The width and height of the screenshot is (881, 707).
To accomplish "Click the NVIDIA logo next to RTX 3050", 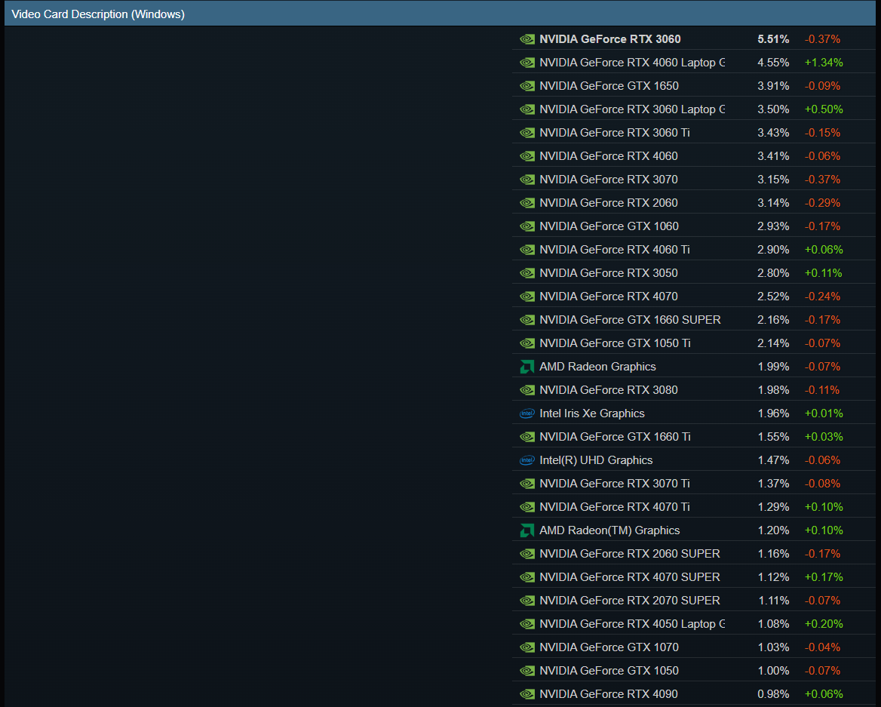I will point(527,273).
